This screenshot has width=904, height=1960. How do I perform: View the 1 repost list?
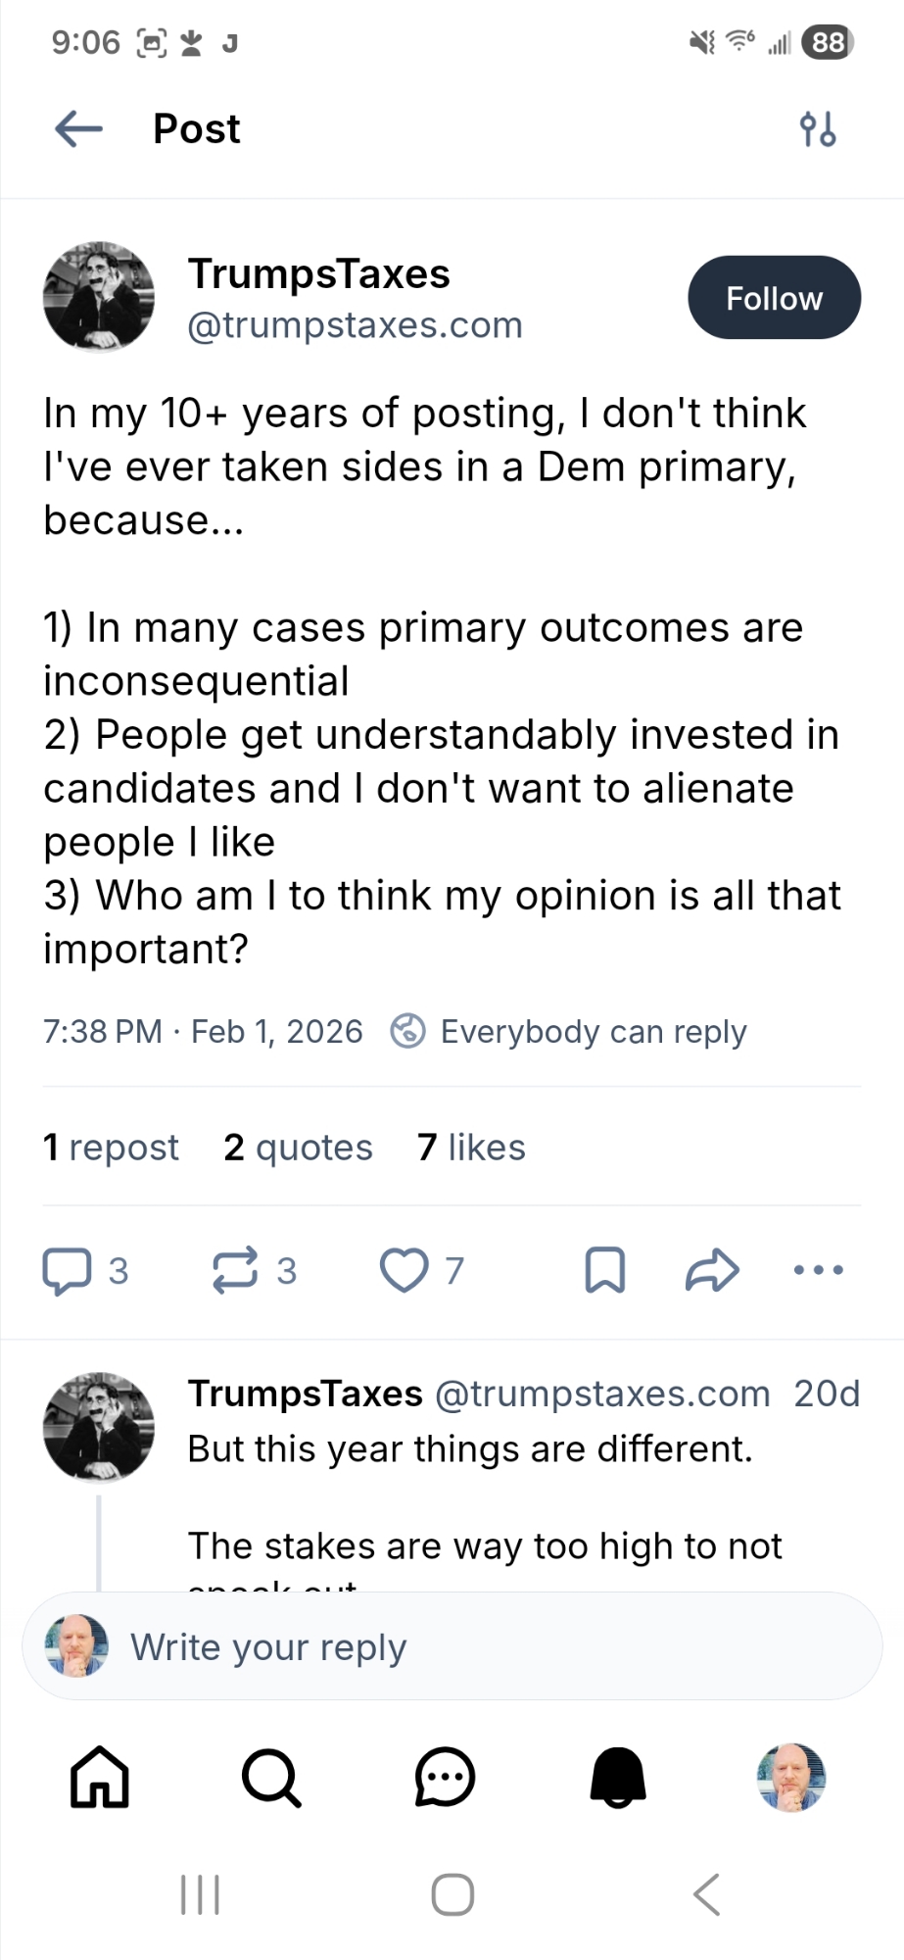[x=111, y=1148]
